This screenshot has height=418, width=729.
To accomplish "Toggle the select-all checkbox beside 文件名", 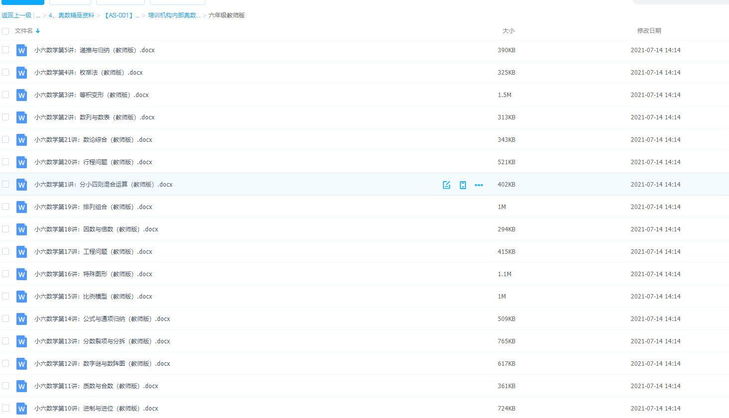I will [5, 31].
